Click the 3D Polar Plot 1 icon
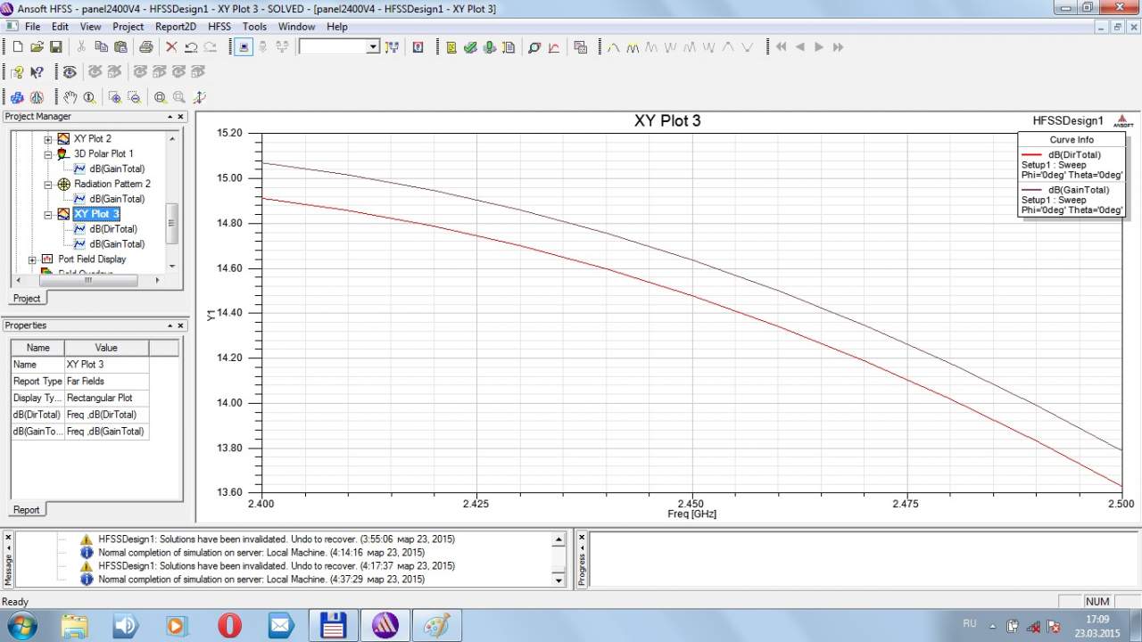 pos(63,153)
